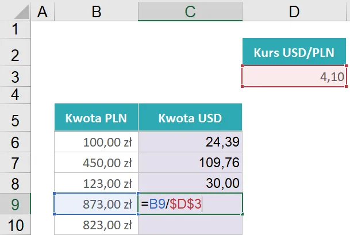Viewport: 350px width, 235px height.
Task: Click inside the formula =B9/$D$3 cell
Action: tap(190, 204)
